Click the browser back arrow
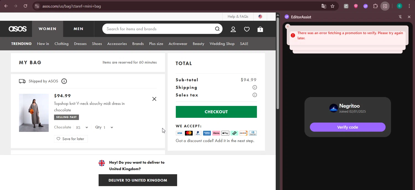The image size is (415, 190). pyautogui.click(x=6, y=6)
